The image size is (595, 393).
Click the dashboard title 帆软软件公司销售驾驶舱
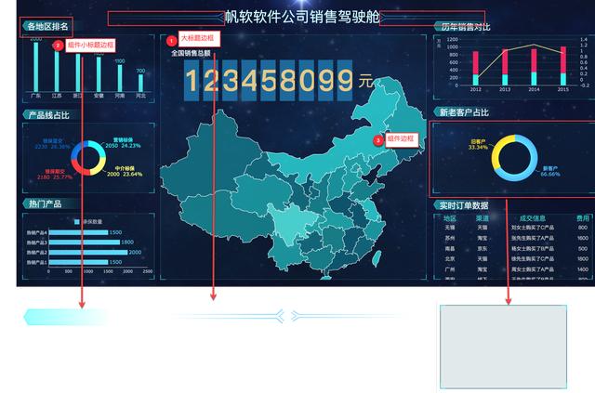click(x=302, y=17)
